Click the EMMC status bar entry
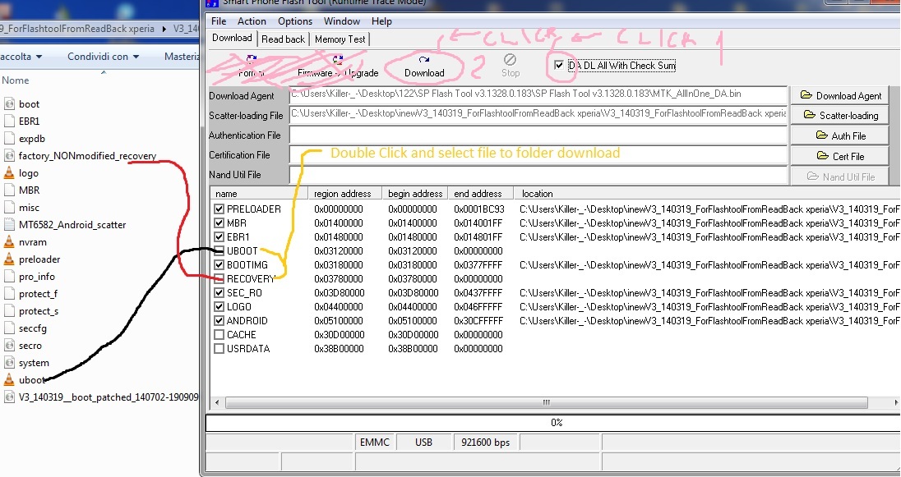This screenshot has width=901, height=477. (375, 442)
